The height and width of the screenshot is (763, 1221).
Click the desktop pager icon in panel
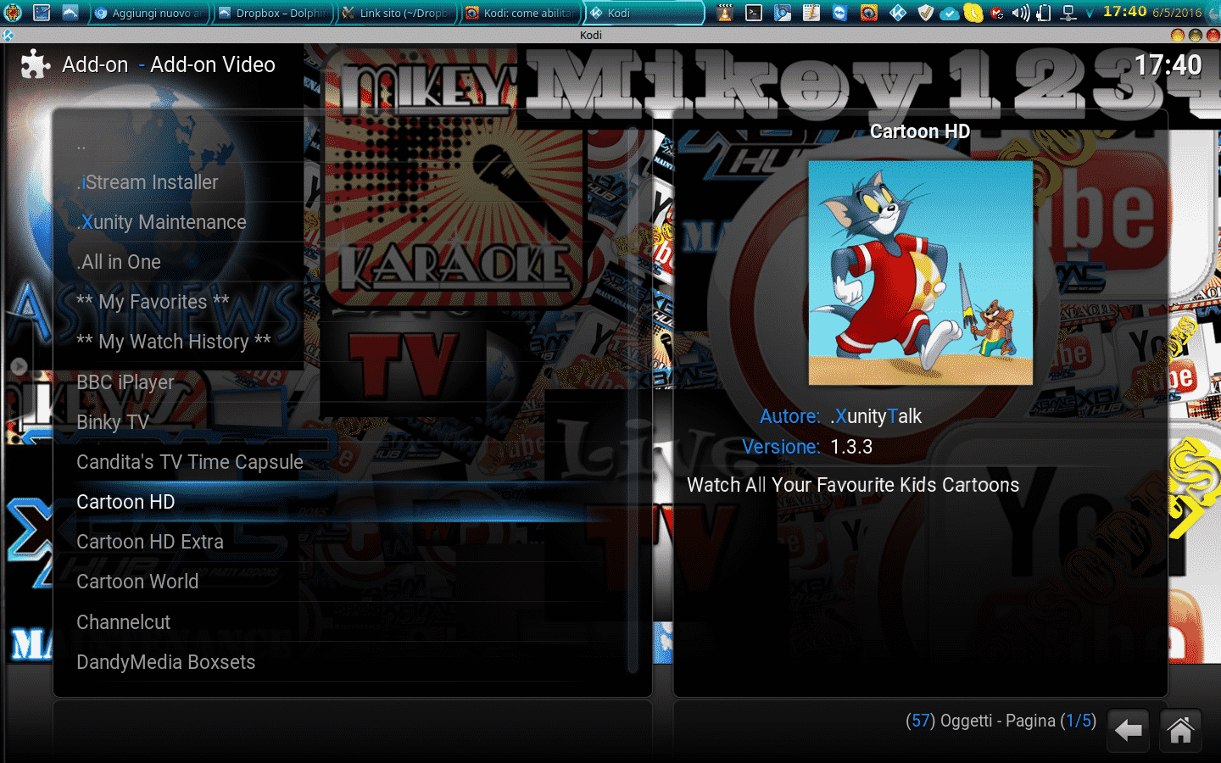tap(42, 13)
